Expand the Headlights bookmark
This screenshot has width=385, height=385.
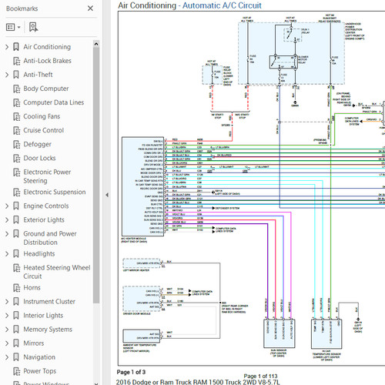point(7,254)
